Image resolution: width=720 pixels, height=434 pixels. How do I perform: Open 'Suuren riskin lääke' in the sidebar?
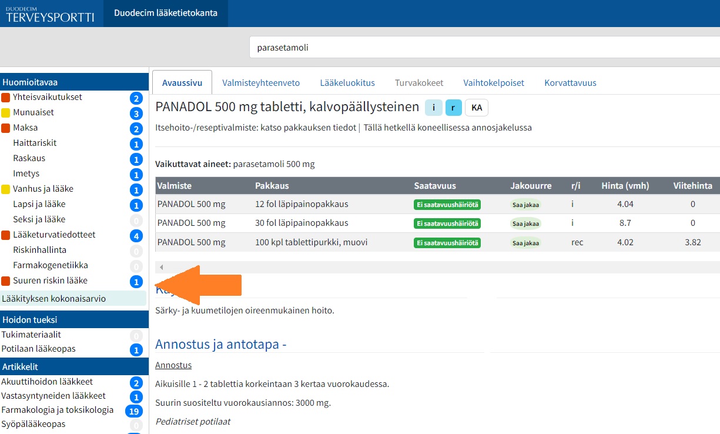(x=50, y=281)
